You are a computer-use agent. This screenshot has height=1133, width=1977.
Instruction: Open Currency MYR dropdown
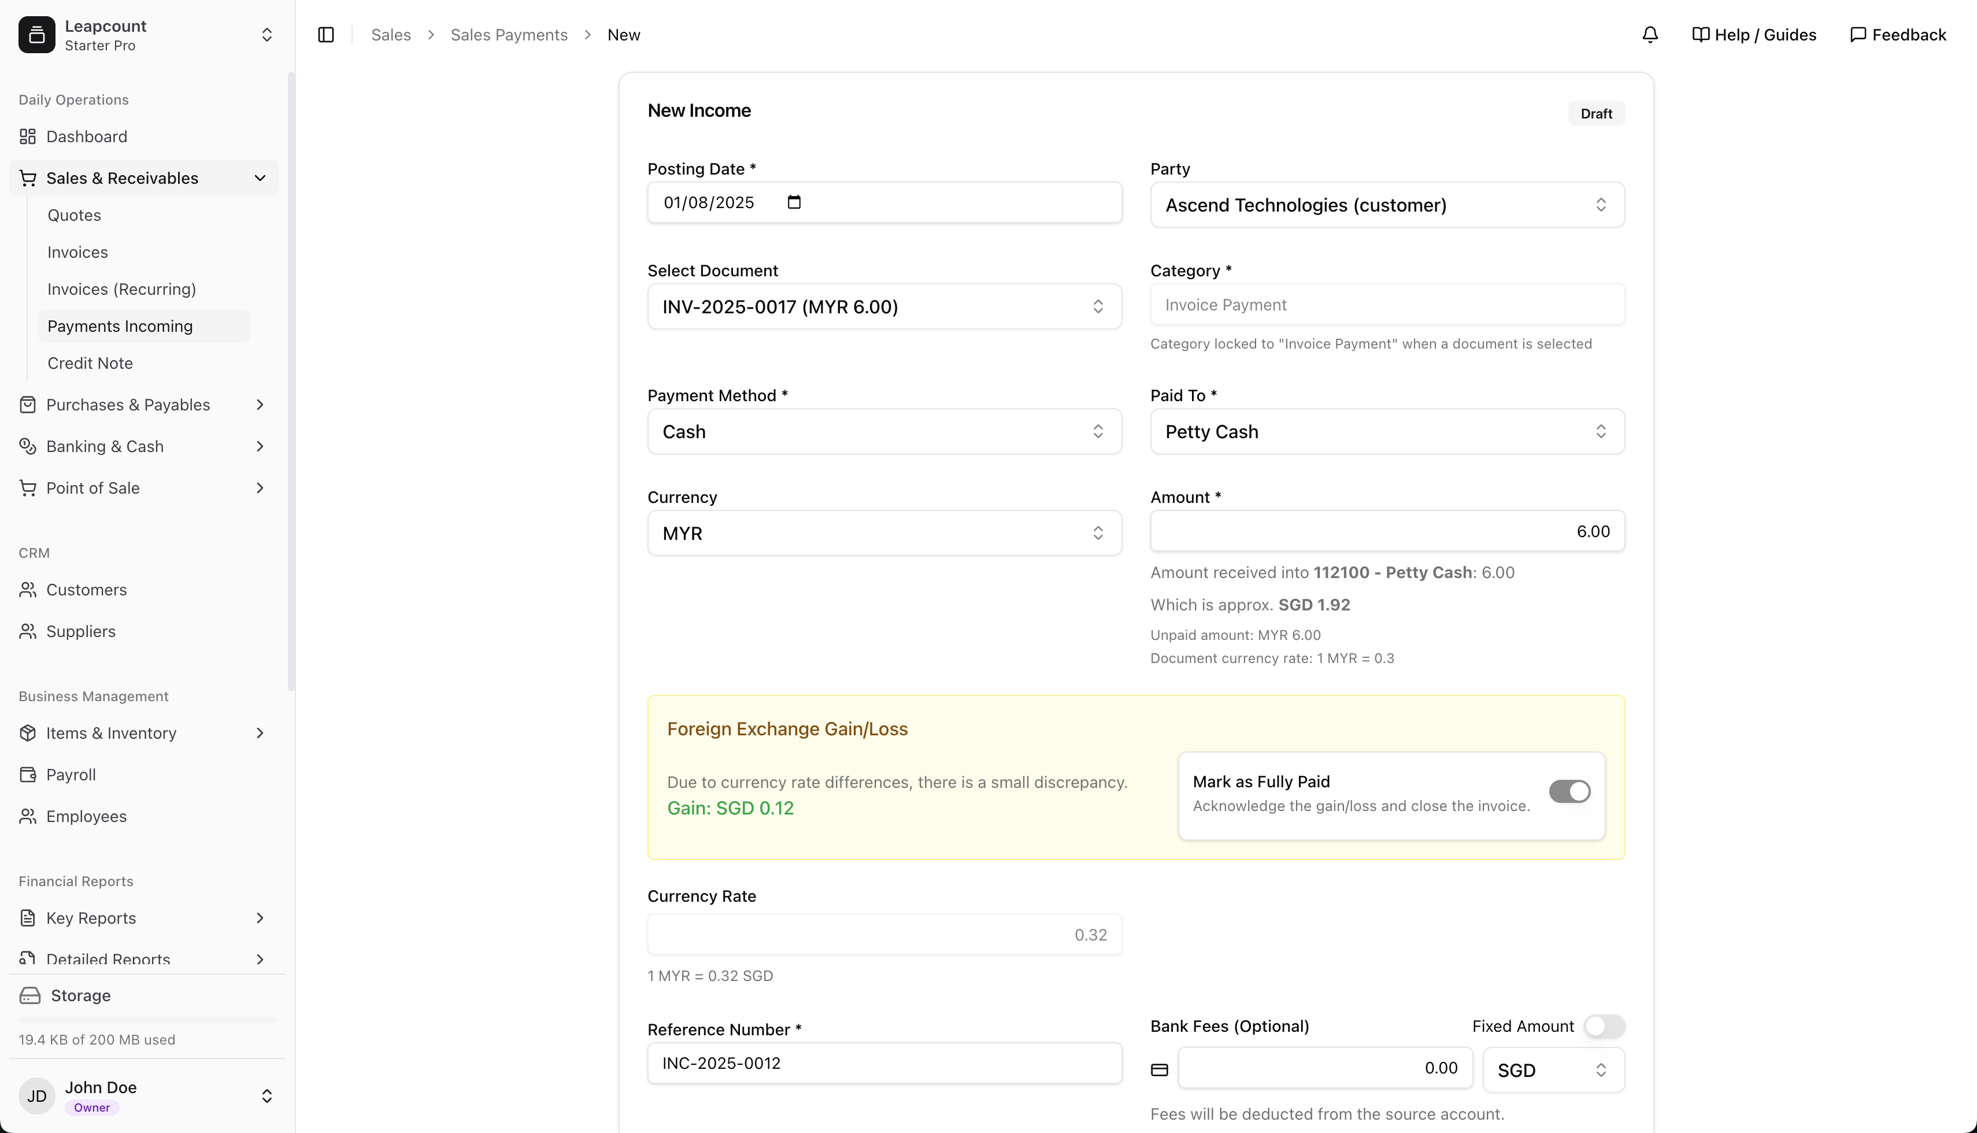[884, 533]
